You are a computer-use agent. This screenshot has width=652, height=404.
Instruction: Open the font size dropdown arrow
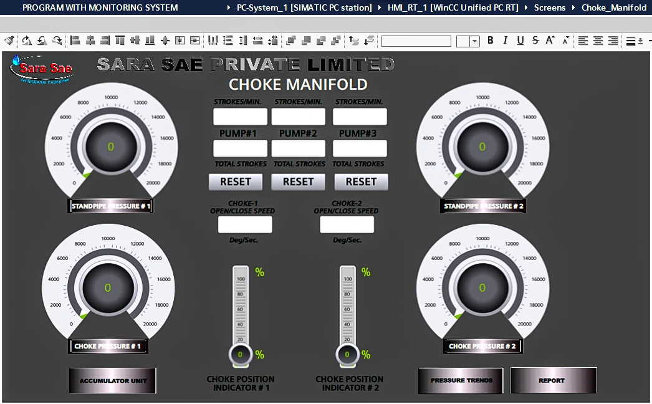click(475, 41)
